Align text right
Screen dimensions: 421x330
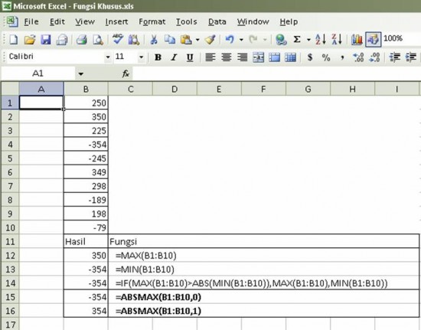pos(242,57)
